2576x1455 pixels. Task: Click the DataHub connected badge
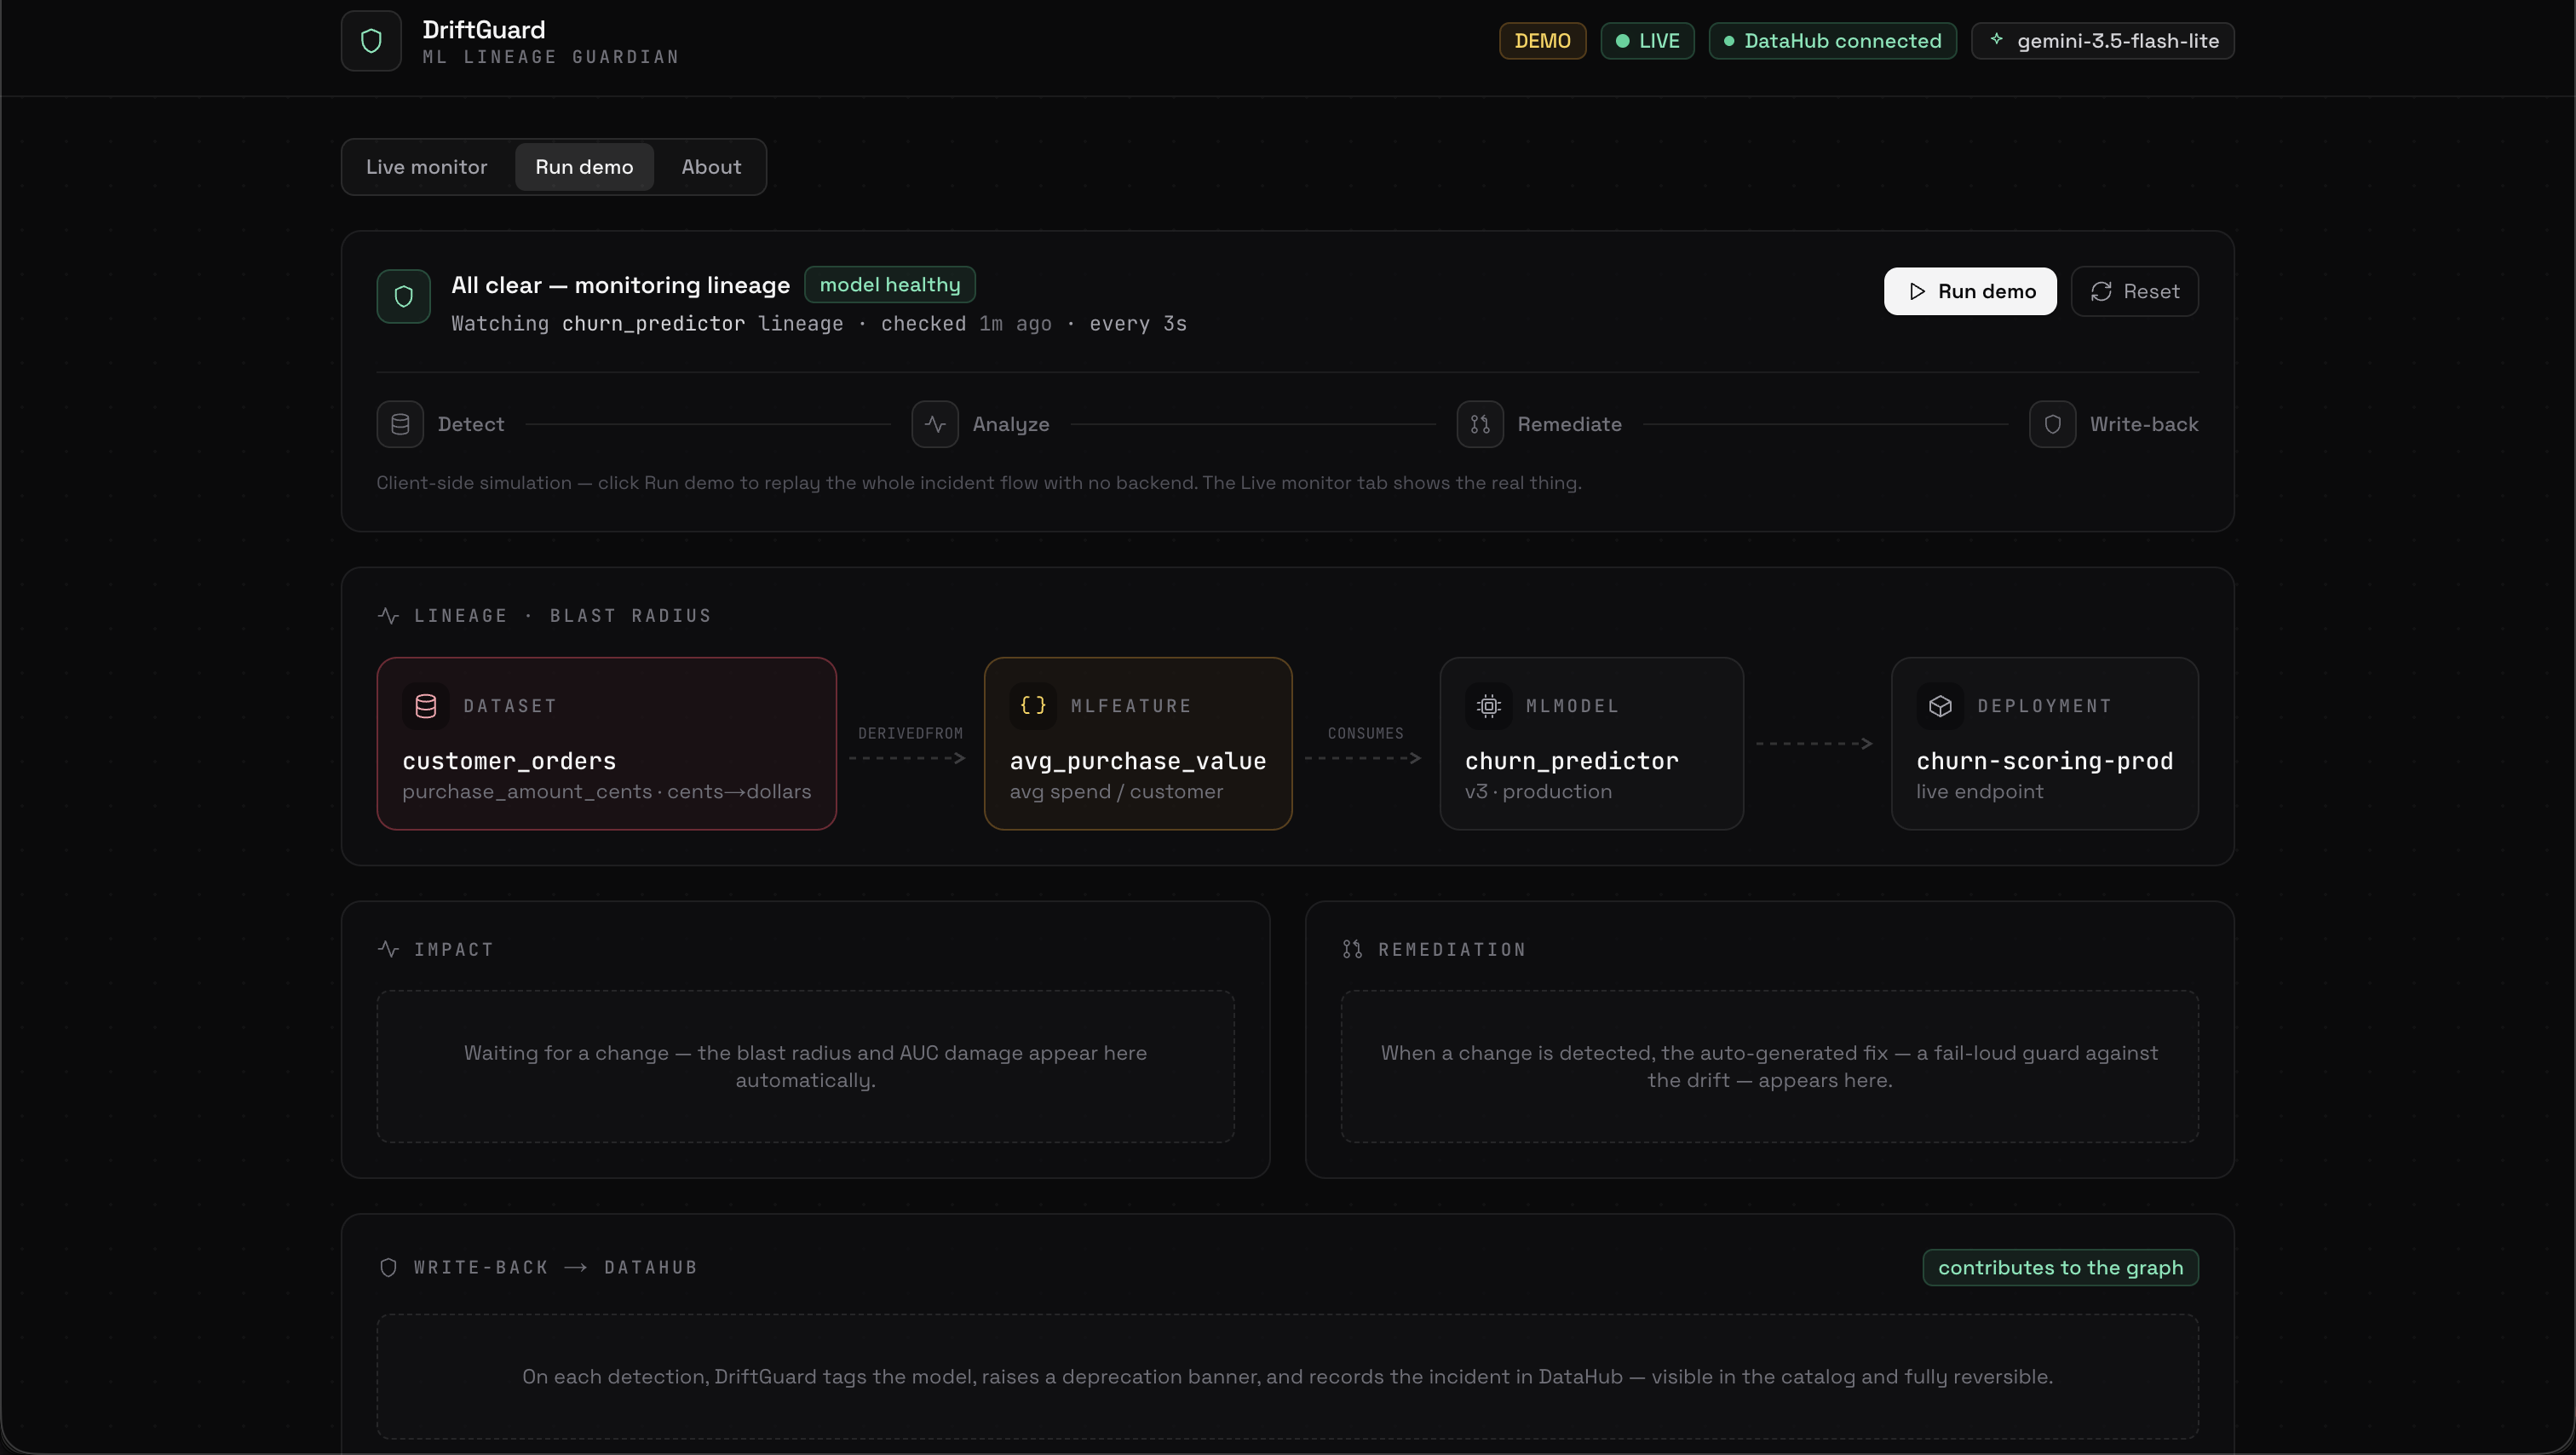pos(1832,41)
